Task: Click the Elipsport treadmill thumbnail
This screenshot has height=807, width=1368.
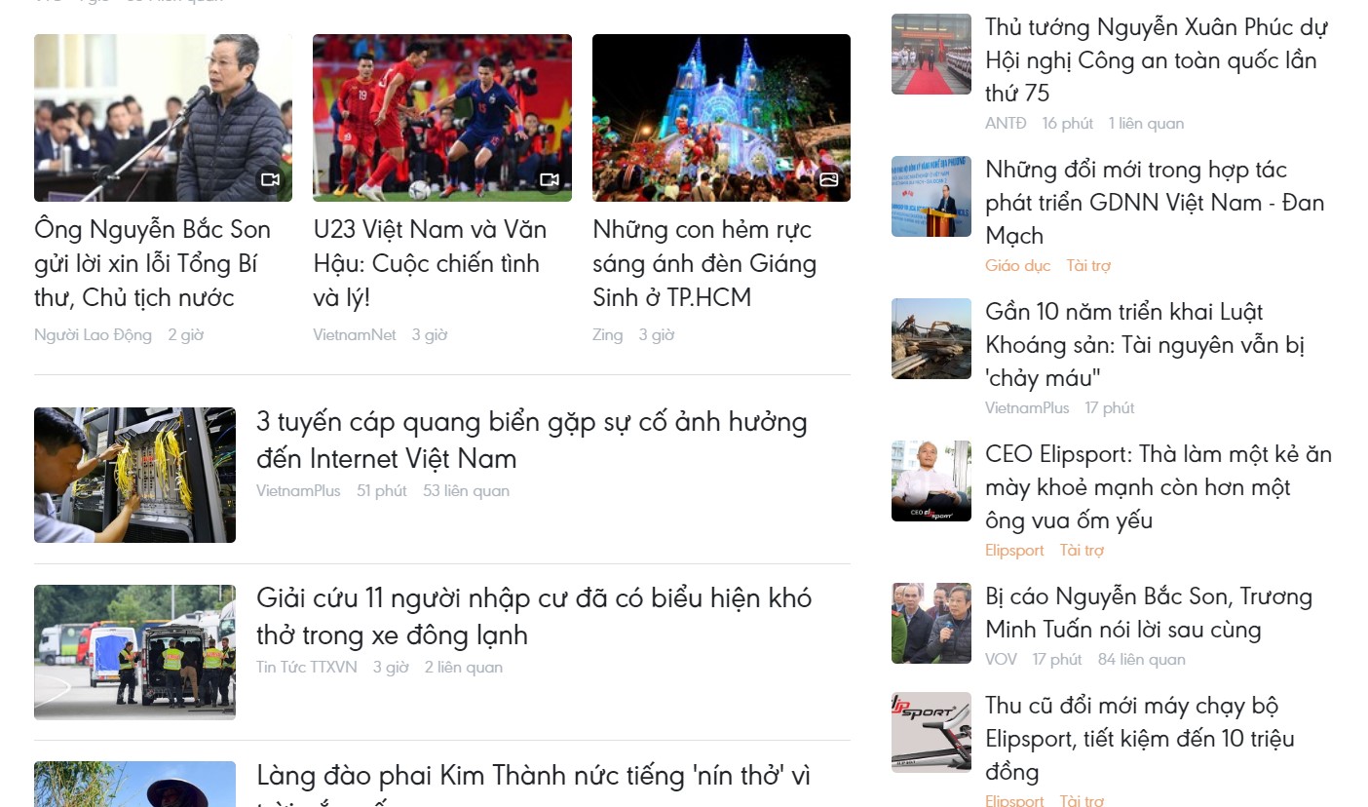Action: click(x=931, y=732)
